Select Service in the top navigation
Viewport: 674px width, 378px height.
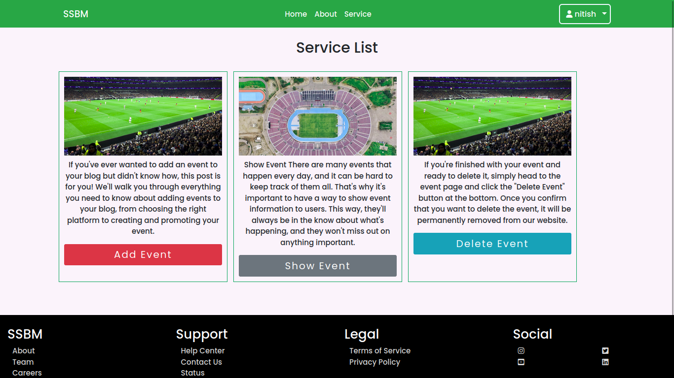358,14
